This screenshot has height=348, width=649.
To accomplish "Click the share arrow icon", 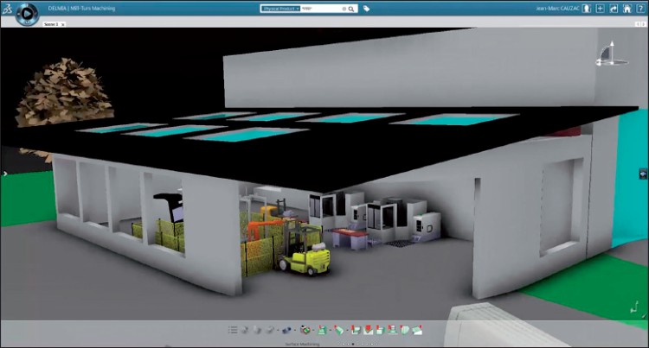I will tap(614, 9).
